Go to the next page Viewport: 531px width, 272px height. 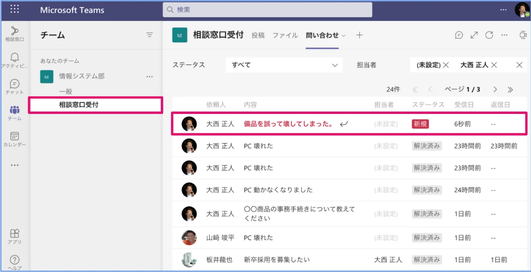(x=495, y=89)
